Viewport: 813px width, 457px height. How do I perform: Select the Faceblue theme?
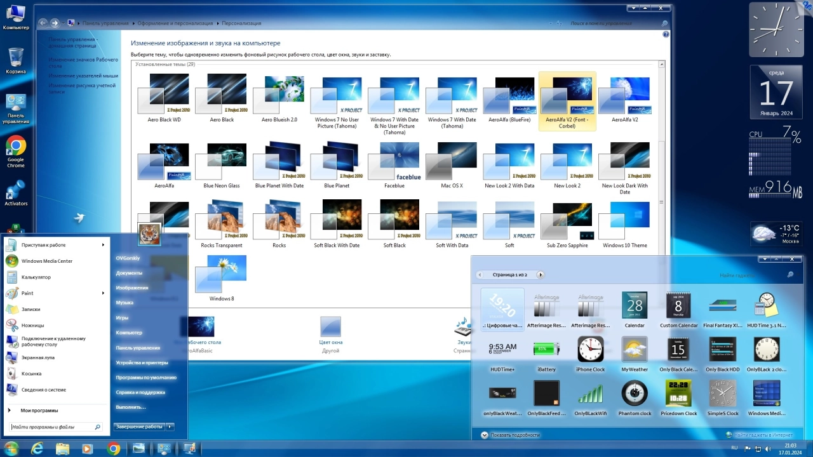pyautogui.click(x=394, y=164)
